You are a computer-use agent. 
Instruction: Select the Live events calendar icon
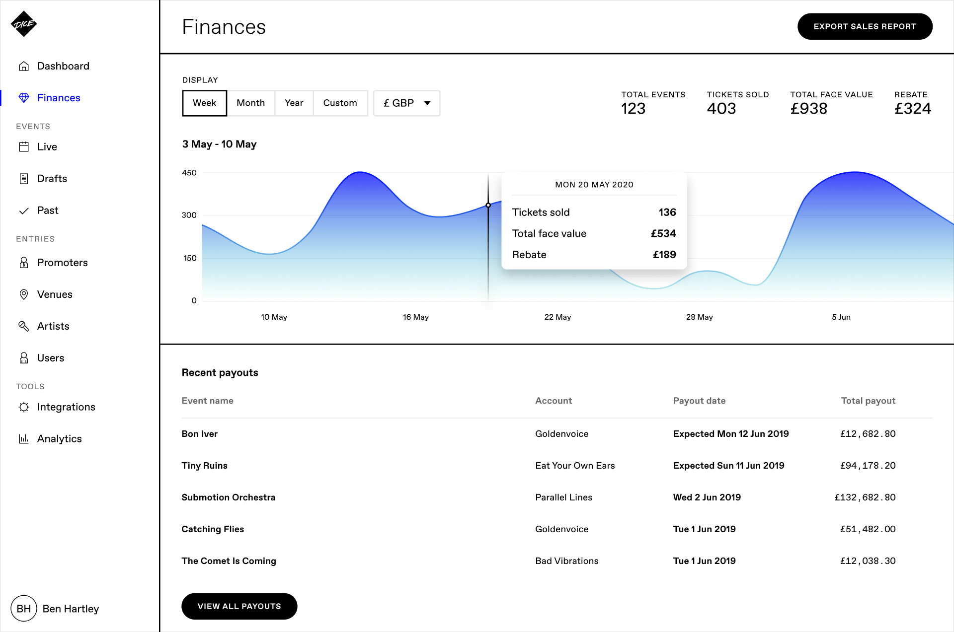coord(24,146)
